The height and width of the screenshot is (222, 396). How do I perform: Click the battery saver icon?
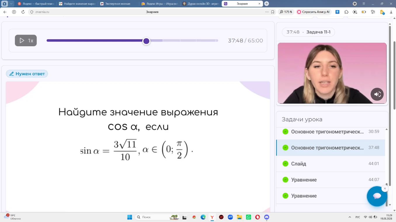click(364, 12)
